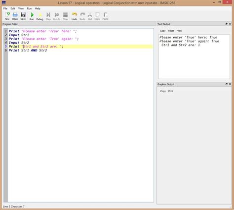
Task: Select the Step toolbar icon
Action: tap(48, 16)
